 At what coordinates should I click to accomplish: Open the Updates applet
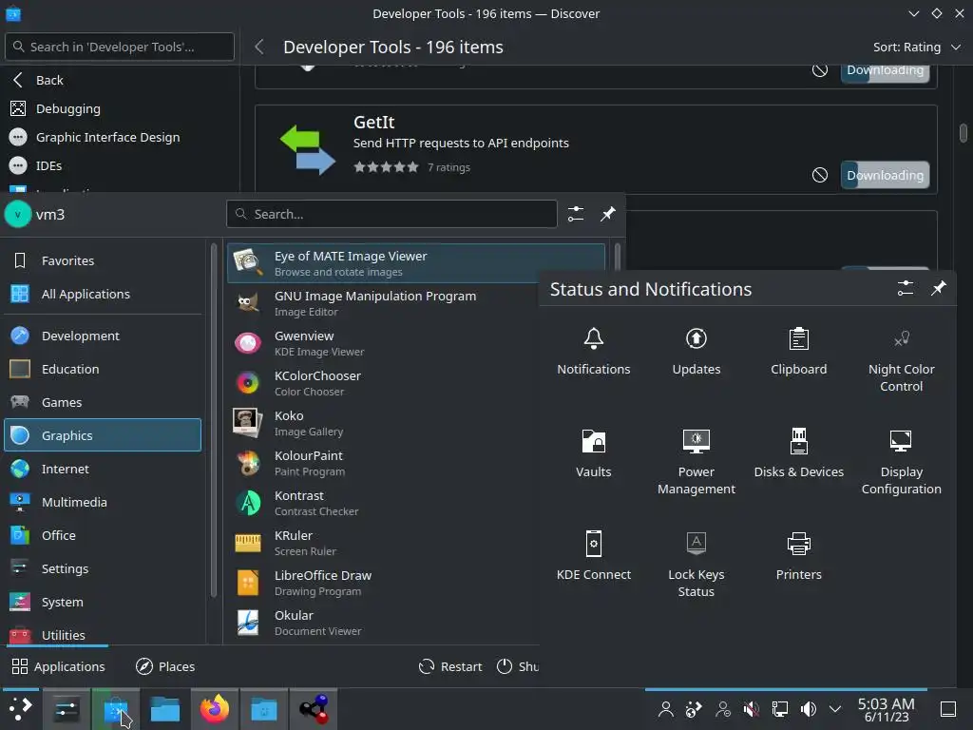(x=696, y=352)
